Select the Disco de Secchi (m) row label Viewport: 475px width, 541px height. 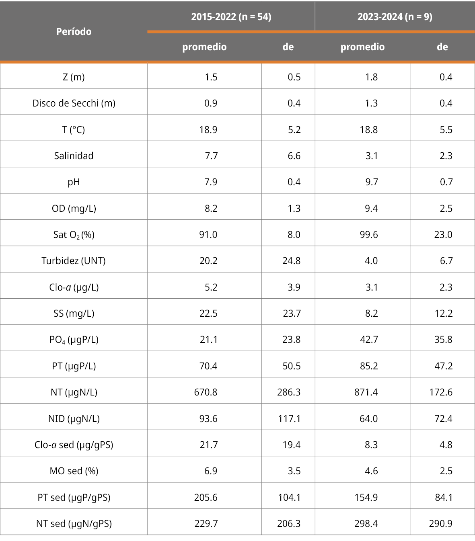point(74,103)
